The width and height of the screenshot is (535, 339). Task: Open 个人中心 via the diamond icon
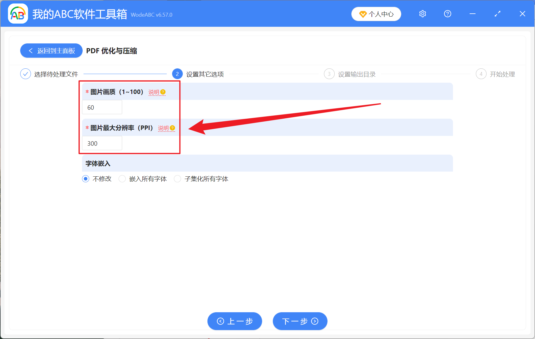[x=376, y=14]
